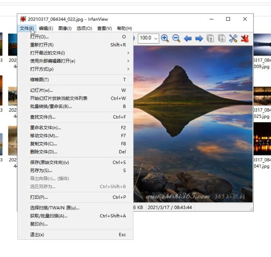Open 批量转换/重命名(B)... entry
Viewport: 271px width, 257px height.
pyautogui.click(x=76, y=107)
